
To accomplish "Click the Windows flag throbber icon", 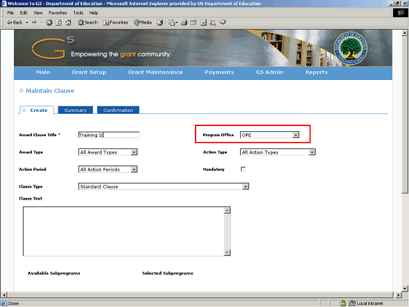I will pyautogui.click(x=401, y=13).
